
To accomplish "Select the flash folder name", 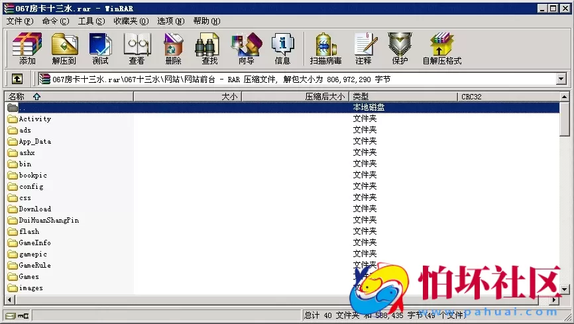I will click(29, 232).
